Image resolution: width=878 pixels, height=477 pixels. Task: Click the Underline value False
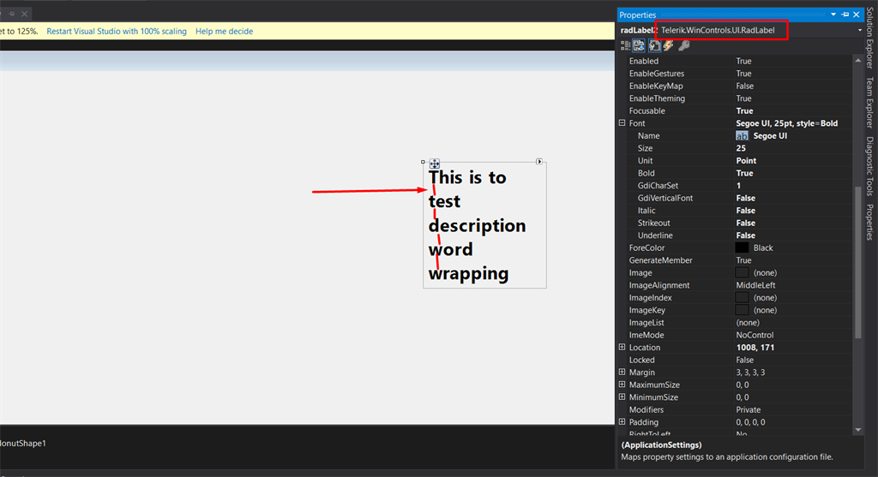745,236
